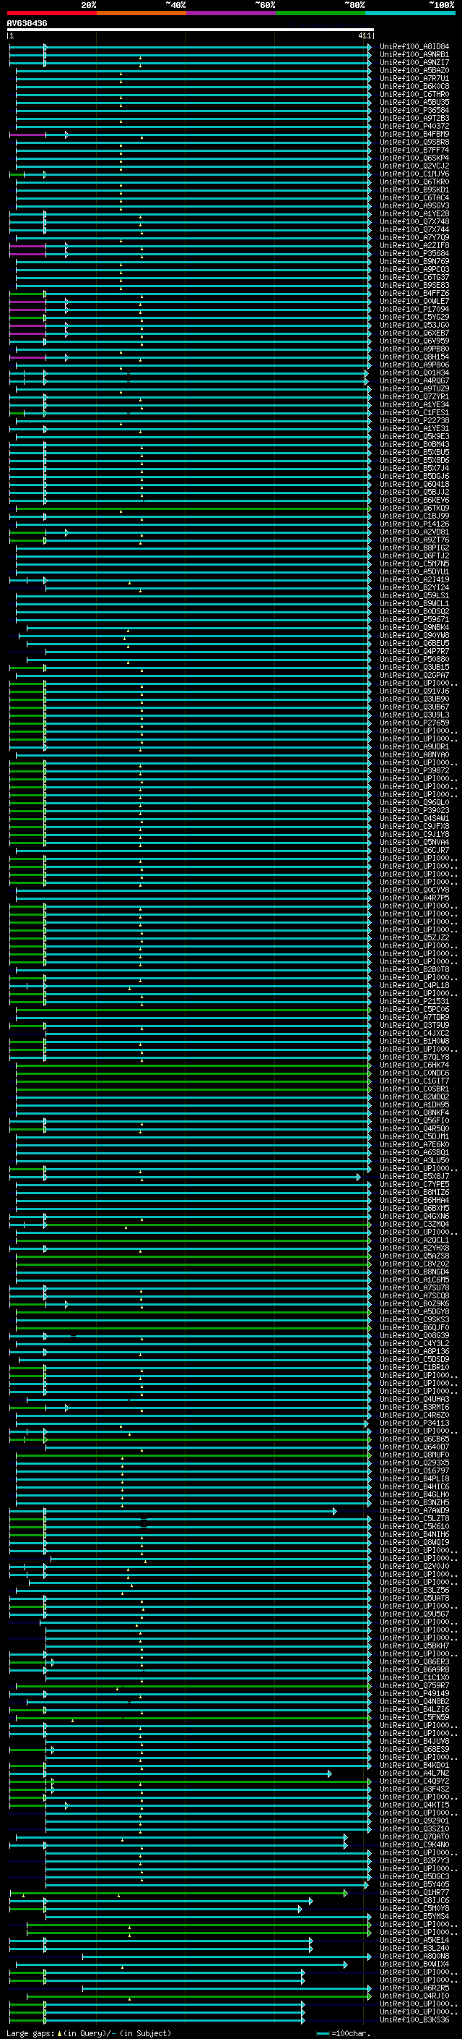Image resolution: width=462 pixels, height=2039 pixels.
Task: Open hit UniRef100_B4FBM9
Action: (x=414, y=135)
